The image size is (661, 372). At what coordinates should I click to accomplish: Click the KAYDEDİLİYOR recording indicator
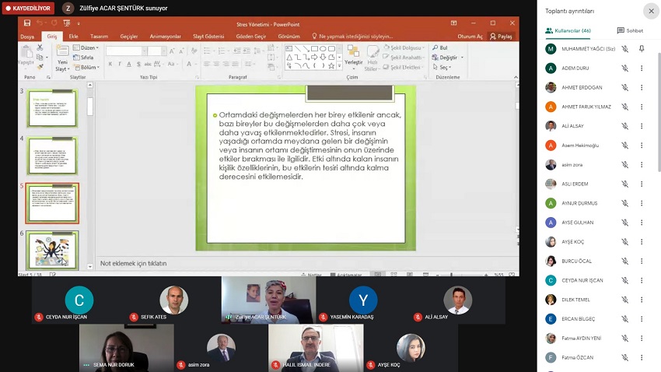28,8
